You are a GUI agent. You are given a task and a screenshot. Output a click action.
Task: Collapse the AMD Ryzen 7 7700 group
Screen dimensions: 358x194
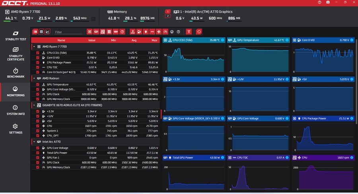(34, 47)
